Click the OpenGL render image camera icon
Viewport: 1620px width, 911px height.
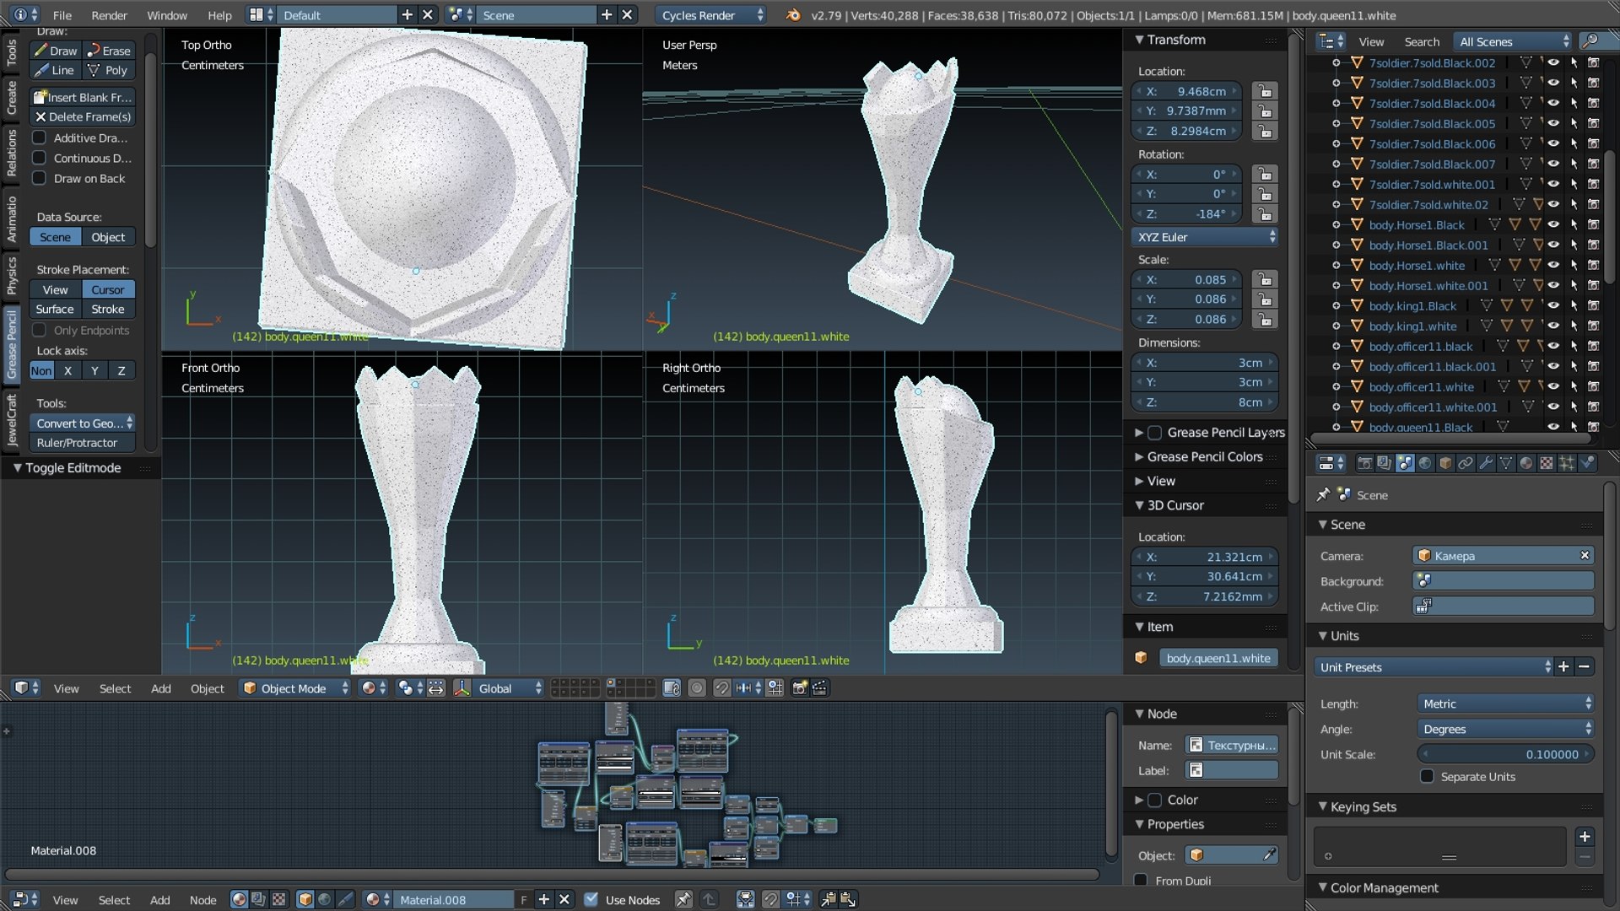[799, 688]
